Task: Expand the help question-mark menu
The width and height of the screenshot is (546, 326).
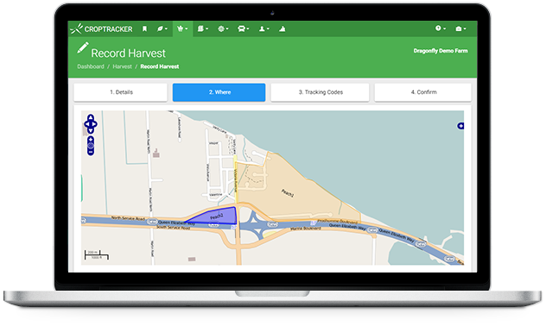Action: [440, 28]
